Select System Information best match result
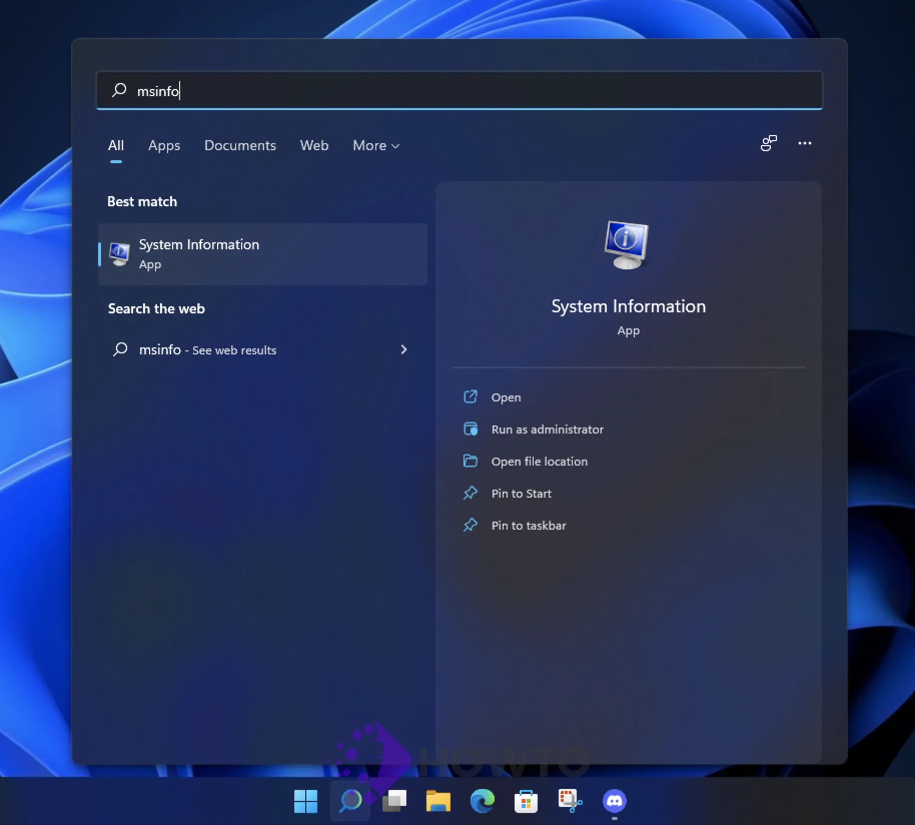The width and height of the screenshot is (915, 825). tap(263, 254)
